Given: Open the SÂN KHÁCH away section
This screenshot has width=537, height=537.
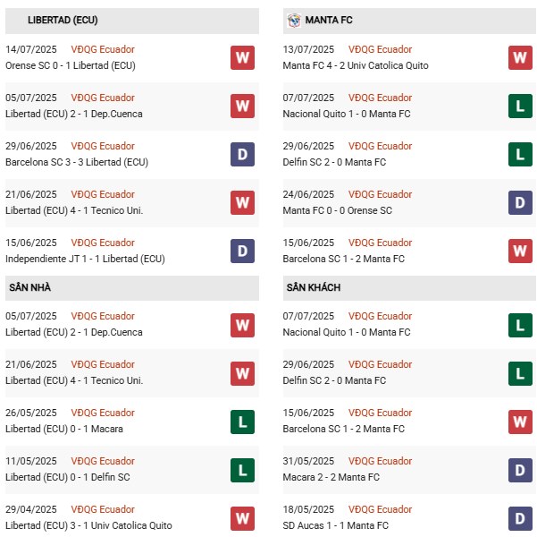Looking at the screenshot, I should pyautogui.click(x=314, y=287).
